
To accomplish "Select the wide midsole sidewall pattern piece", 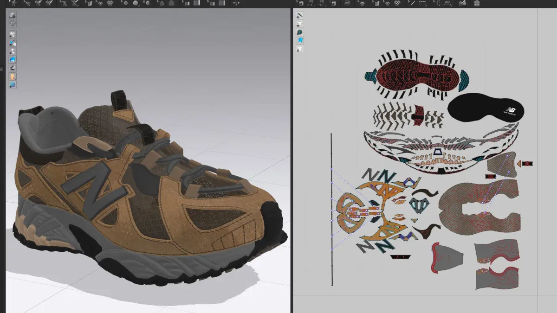I will click(x=441, y=148).
